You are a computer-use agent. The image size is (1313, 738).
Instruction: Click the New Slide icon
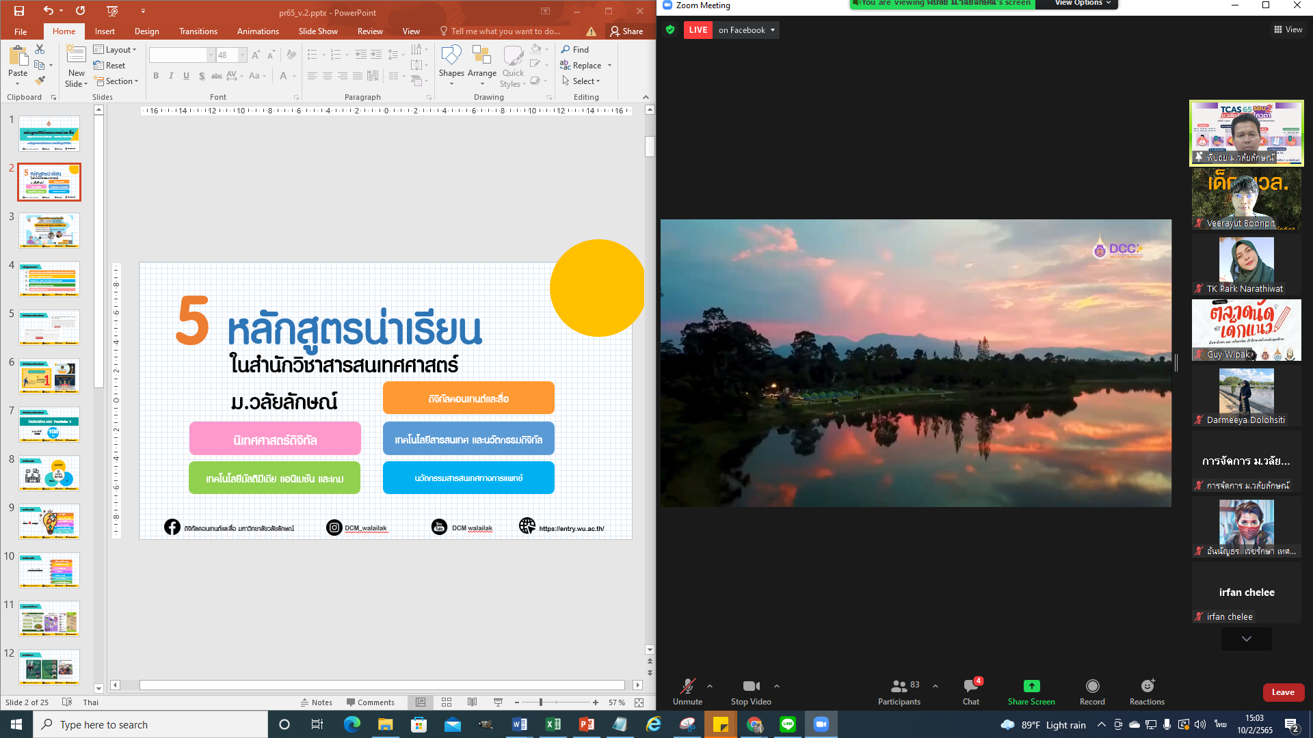coord(76,56)
